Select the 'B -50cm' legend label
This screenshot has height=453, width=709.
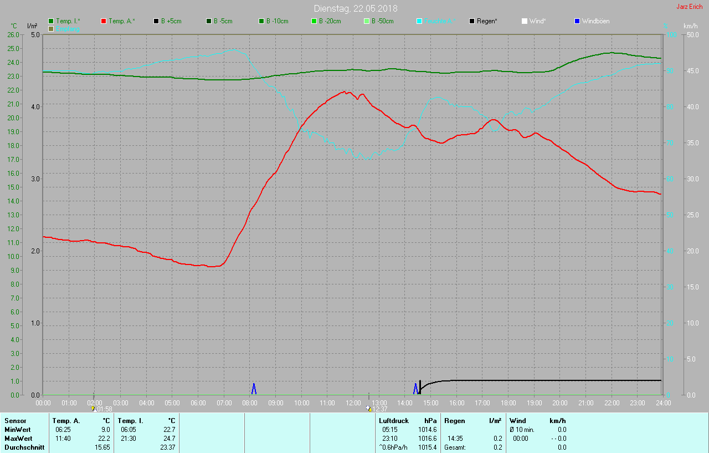pyautogui.click(x=383, y=21)
